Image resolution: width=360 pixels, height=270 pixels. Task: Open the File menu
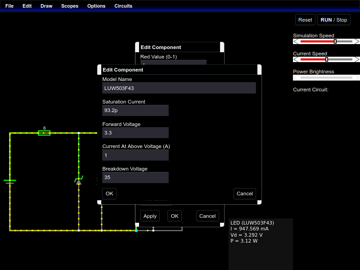[9, 6]
